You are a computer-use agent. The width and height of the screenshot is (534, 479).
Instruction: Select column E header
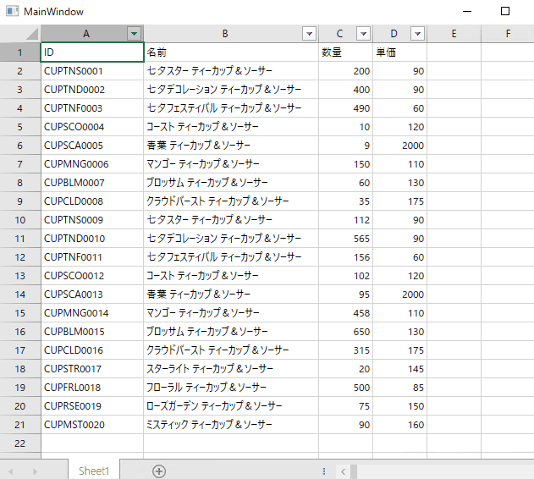[x=454, y=34]
